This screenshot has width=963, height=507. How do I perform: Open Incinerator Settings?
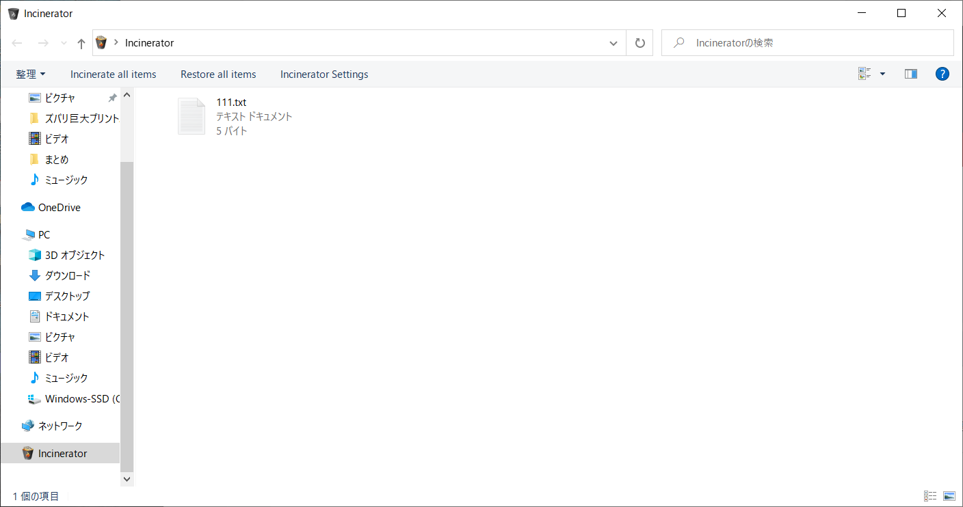324,74
